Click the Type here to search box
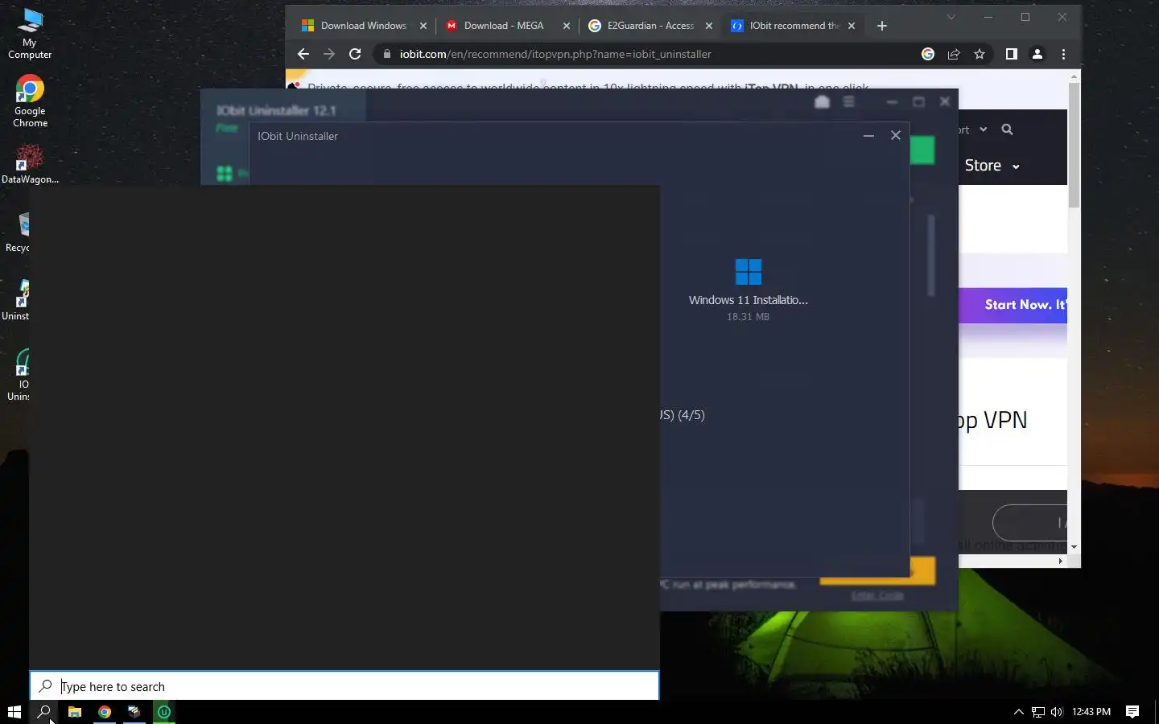This screenshot has width=1159, height=724. [x=344, y=686]
